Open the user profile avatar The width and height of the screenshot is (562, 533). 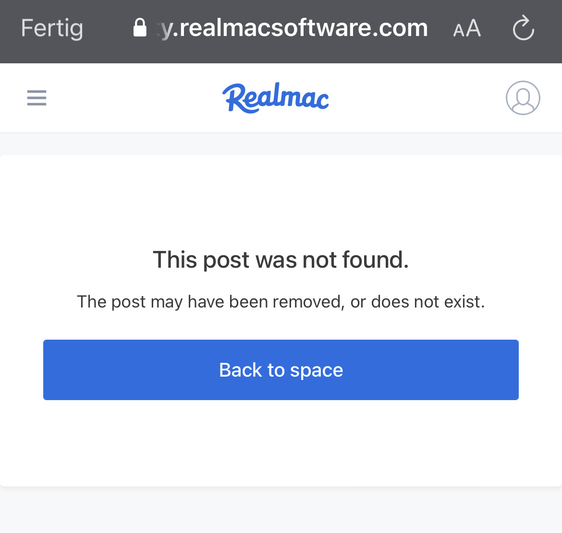523,98
